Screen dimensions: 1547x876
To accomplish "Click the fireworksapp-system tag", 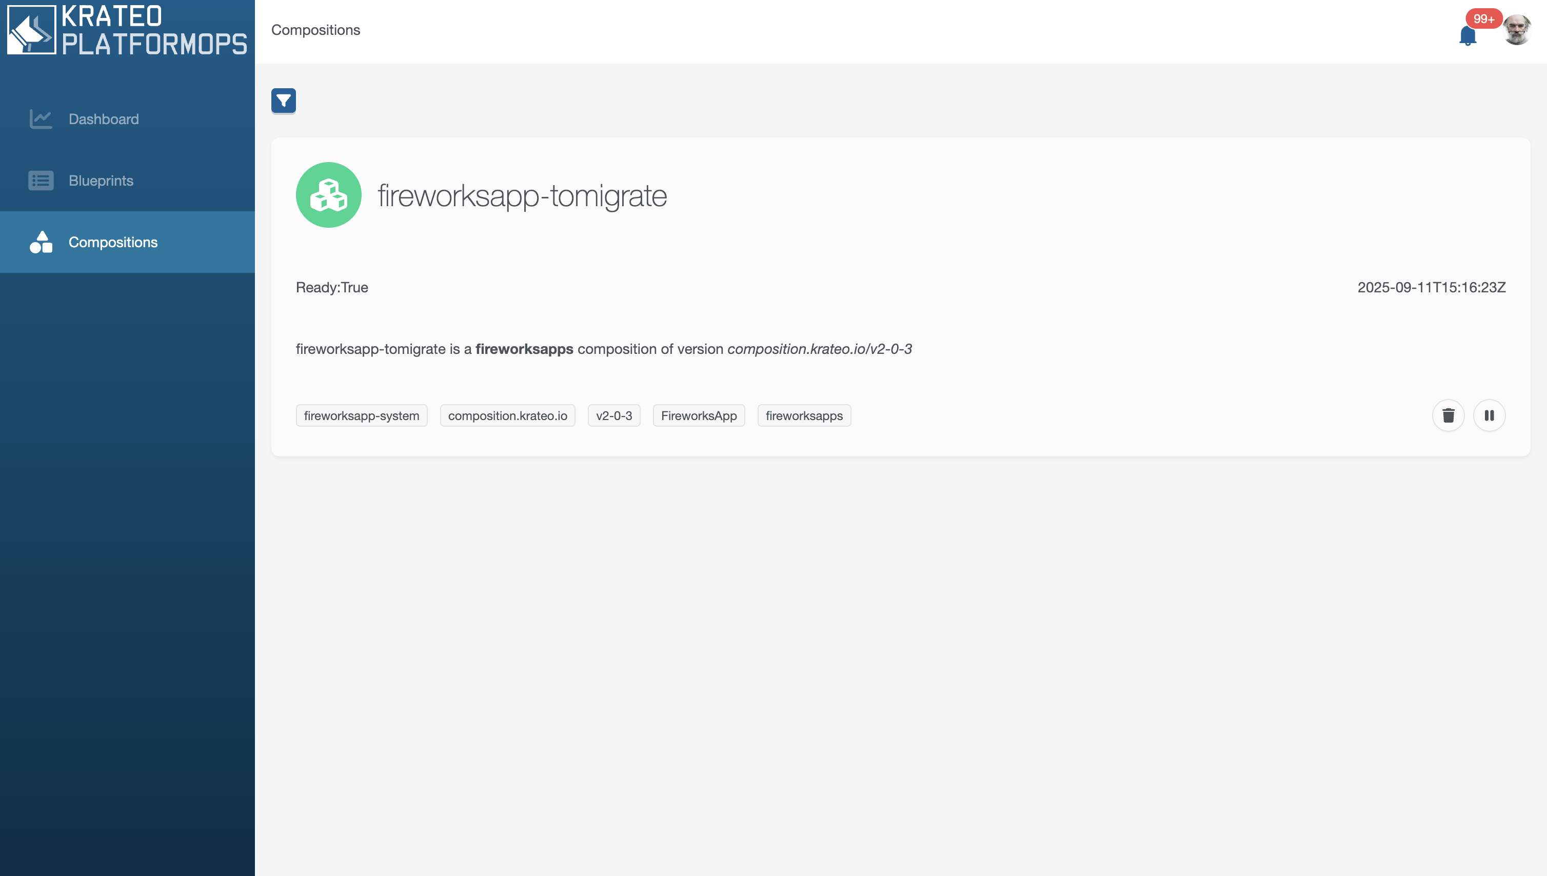I will [361, 416].
